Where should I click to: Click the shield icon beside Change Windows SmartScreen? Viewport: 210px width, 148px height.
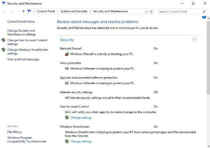tap(3, 50)
